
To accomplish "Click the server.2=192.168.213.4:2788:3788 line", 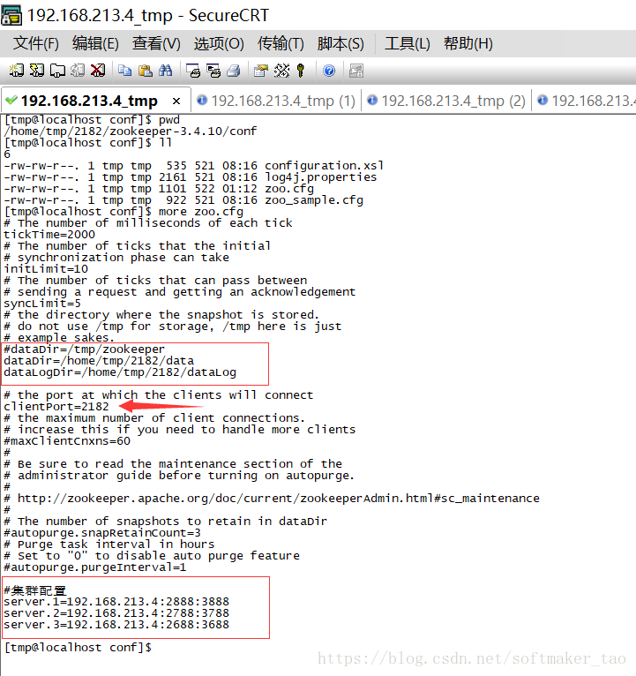I will tap(116, 613).
